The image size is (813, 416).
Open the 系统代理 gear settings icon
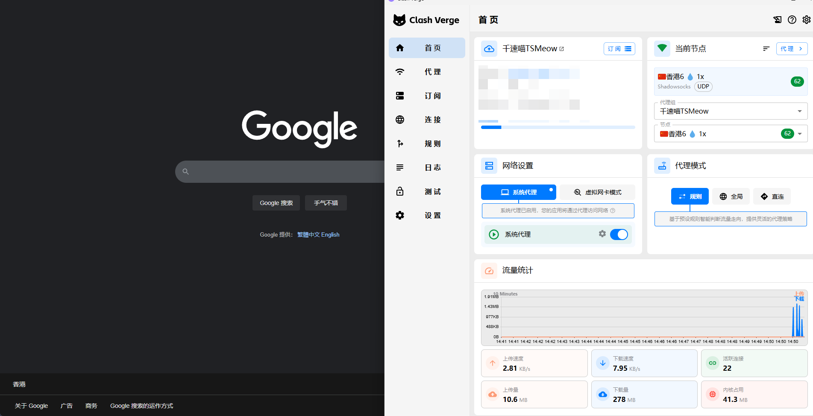pyautogui.click(x=602, y=234)
